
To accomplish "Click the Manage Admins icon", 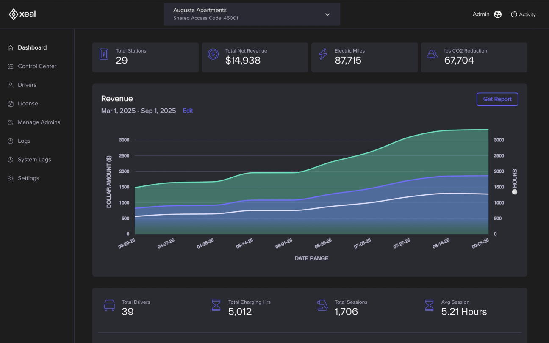I will pos(10,122).
